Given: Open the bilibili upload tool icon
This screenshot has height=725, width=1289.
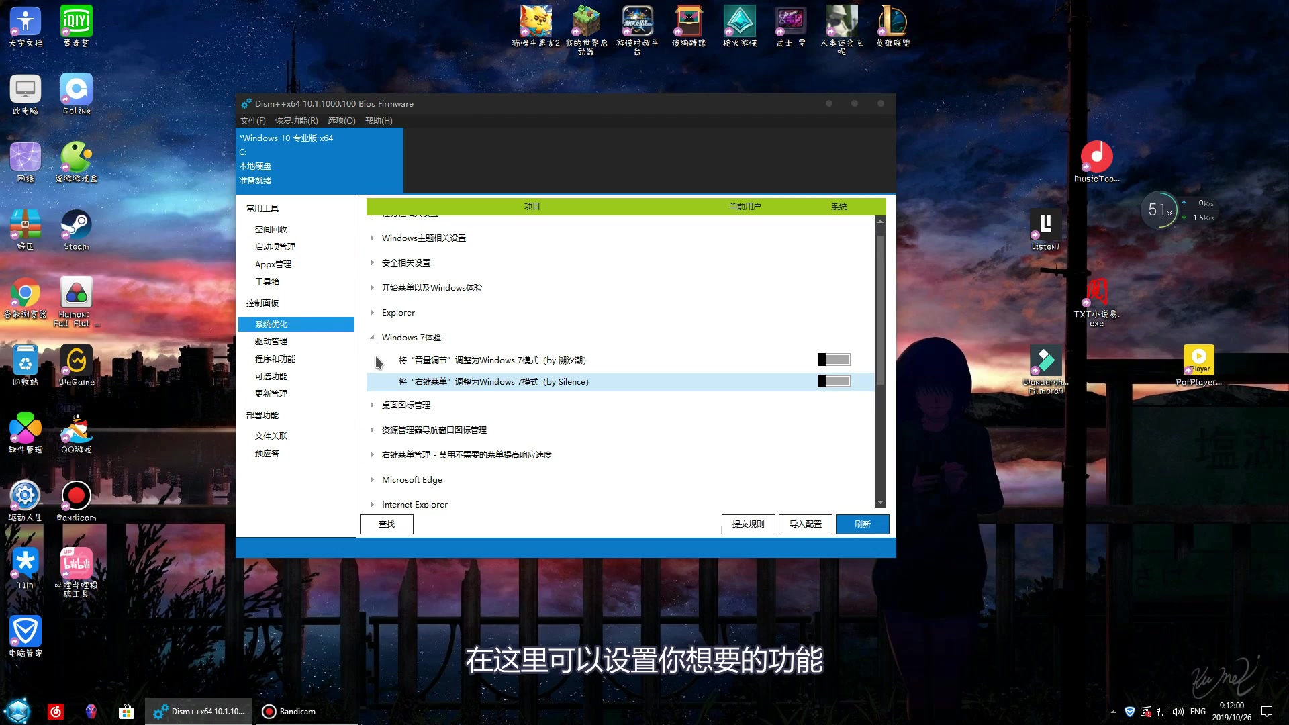Looking at the screenshot, I should tap(76, 573).
